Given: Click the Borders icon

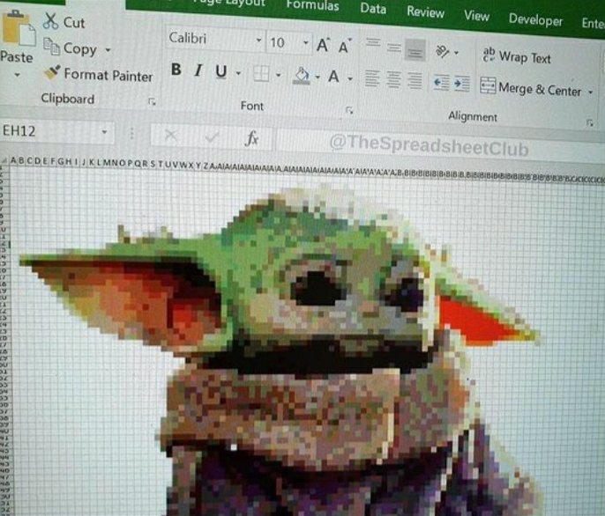Looking at the screenshot, I should coord(261,74).
